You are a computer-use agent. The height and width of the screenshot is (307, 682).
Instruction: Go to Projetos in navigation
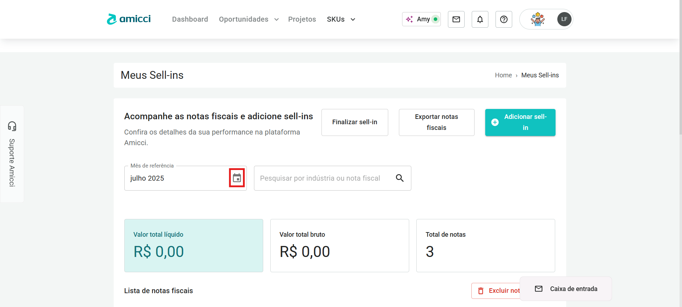pyautogui.click(x=302, y=19)
